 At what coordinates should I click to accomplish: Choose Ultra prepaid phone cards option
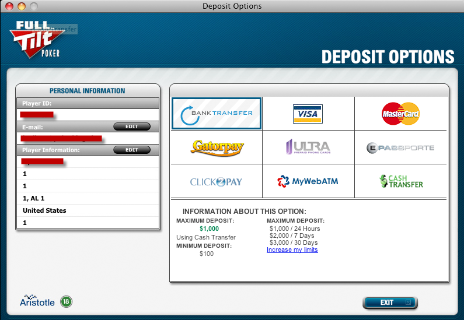[308, 147]
